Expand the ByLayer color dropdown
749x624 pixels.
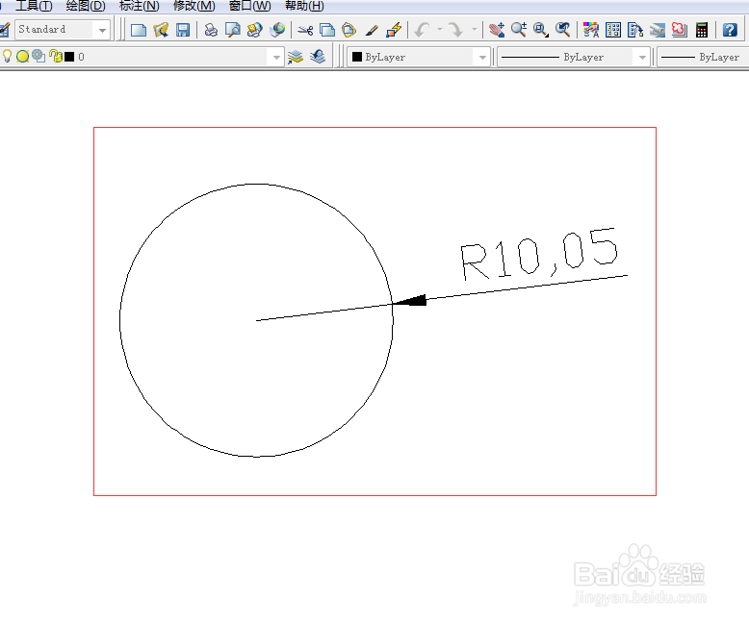pos(482,58)
